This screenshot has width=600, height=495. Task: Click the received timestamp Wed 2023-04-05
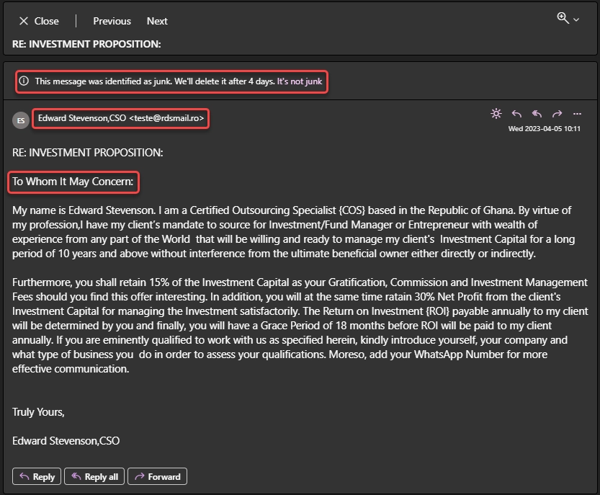tap(545, 129)
